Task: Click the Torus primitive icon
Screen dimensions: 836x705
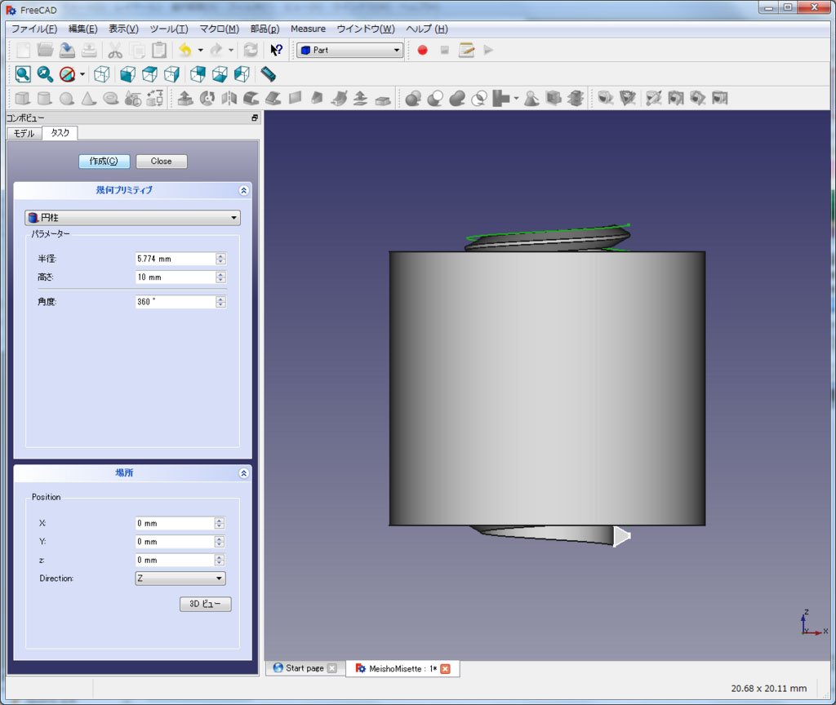Action: (110, 98)
